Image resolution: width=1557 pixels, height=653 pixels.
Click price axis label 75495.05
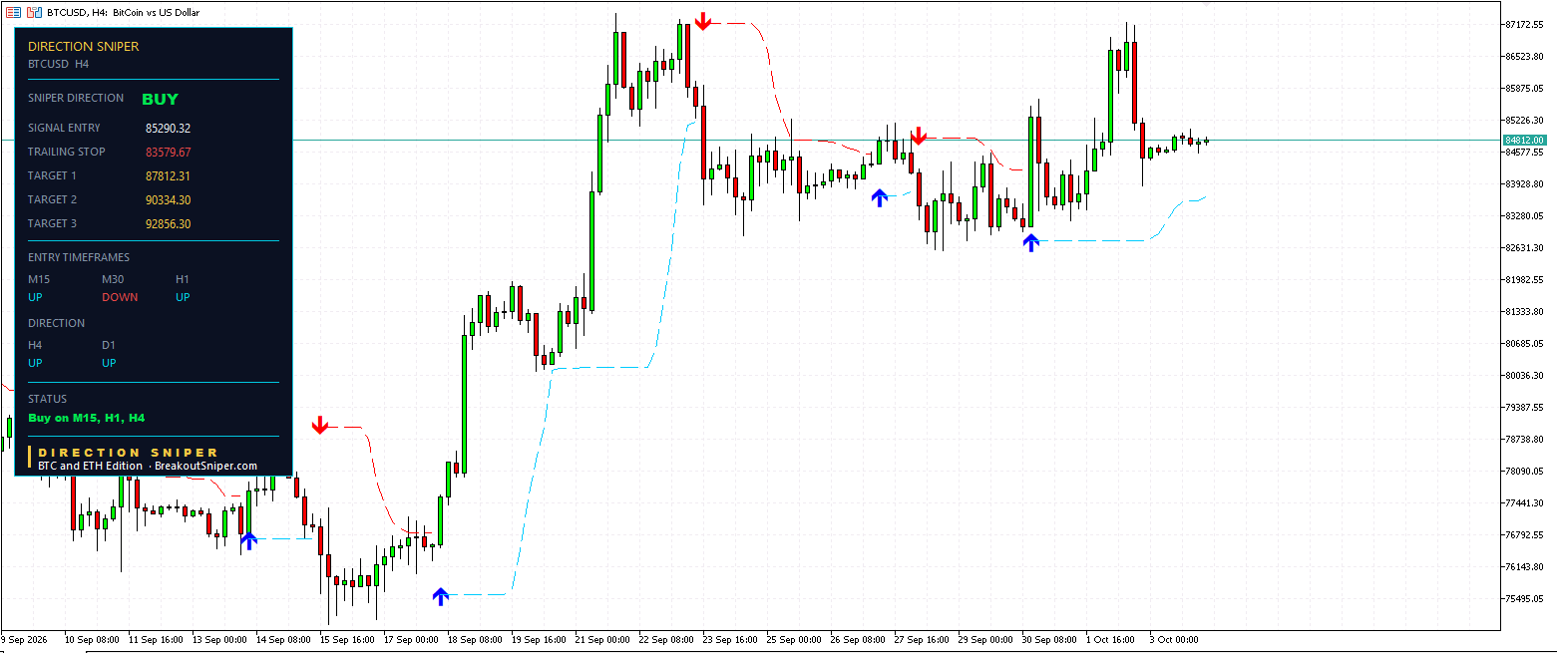1524,598
